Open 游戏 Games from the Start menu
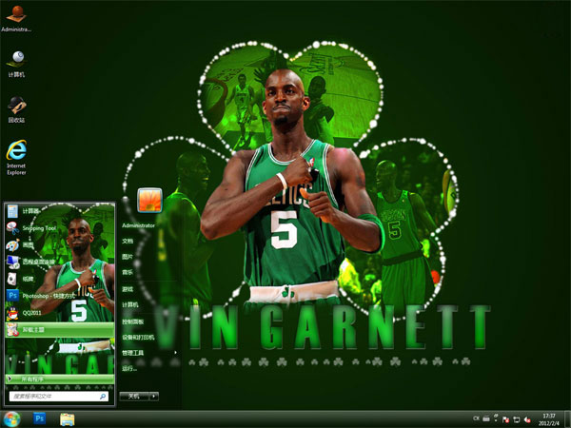571x428 pixels. 128,289
